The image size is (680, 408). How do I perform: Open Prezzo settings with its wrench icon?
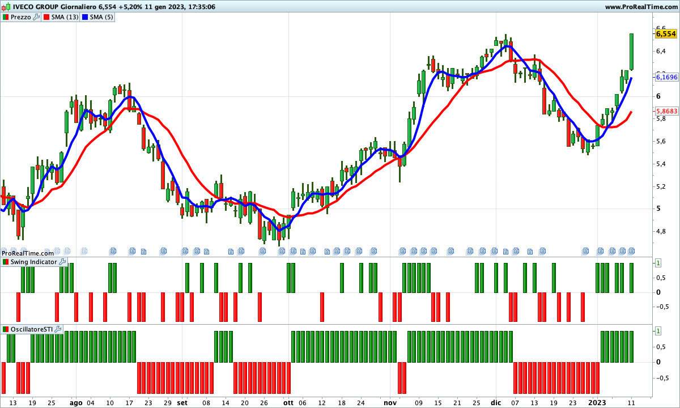click(37, 17)
